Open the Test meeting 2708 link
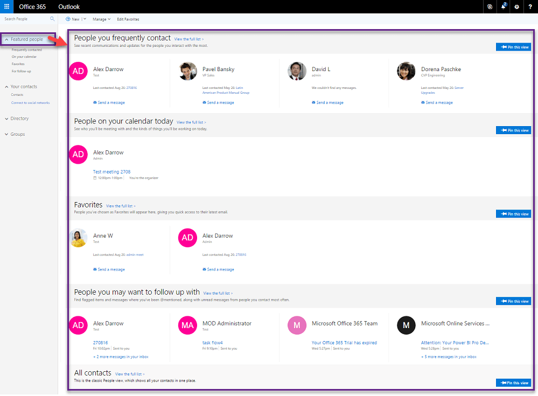The image size is (538, 396). (111, 172)
